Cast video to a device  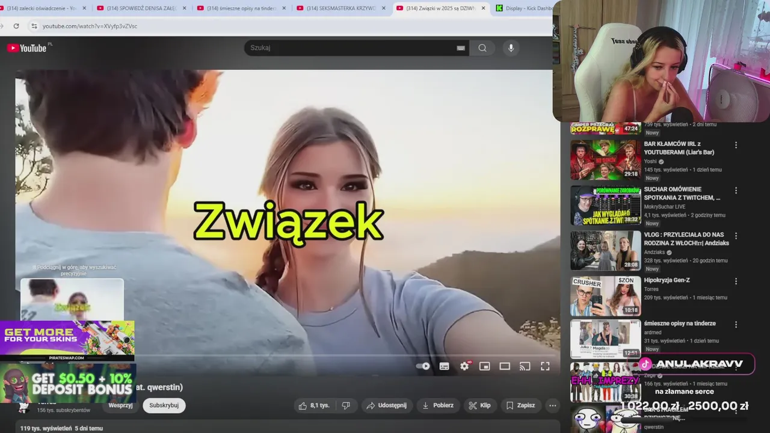(x=525, y=366)
